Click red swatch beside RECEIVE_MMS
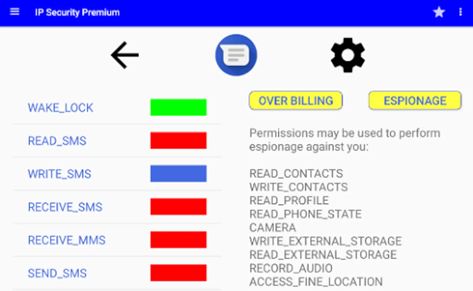The image size is (473, 291). click(178, 240)
